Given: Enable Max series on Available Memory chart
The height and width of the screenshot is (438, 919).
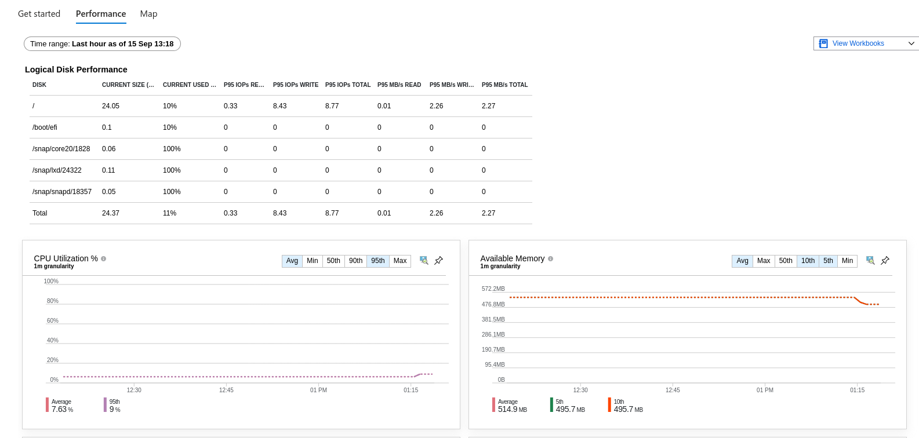Looking at the screenshot, I should [764, 261].
